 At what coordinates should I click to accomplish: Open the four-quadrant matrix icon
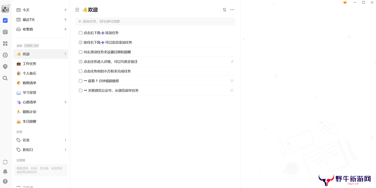tap(5, 44)
